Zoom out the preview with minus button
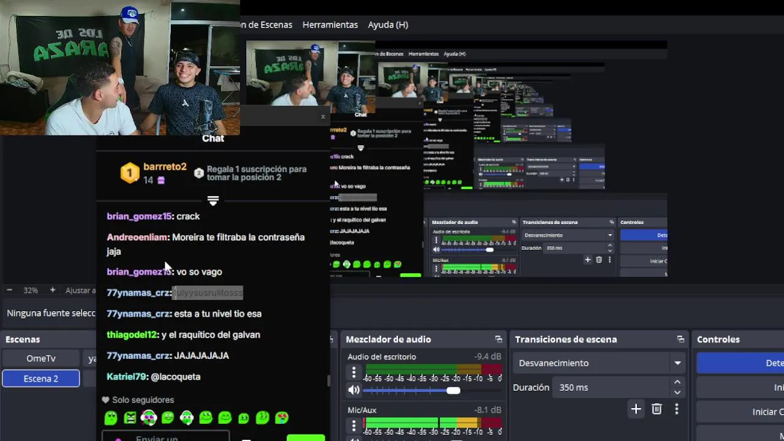The width and height of the screenshot is (784, 441). [x=9, y=290]
